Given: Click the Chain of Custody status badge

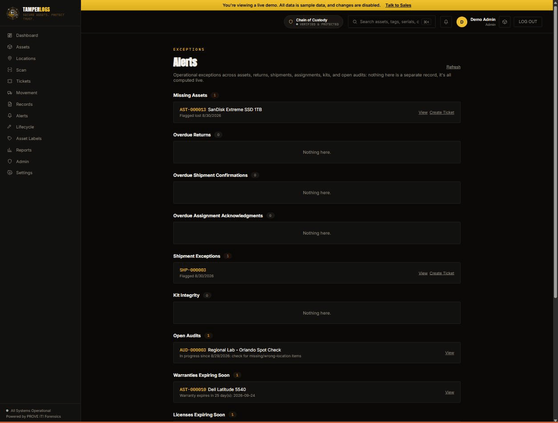Looking at the screenshot, I should [x=313, y=22].
